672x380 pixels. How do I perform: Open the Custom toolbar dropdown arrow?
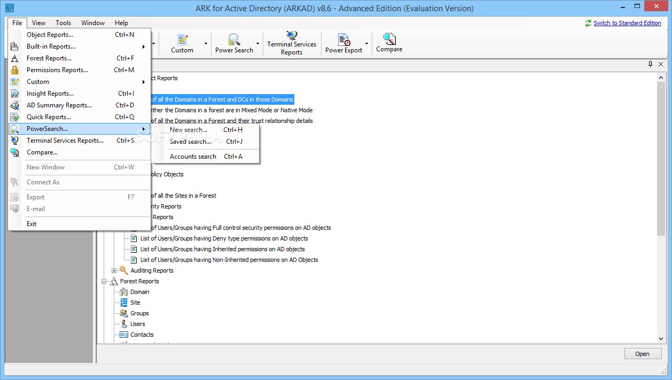[206, 44]
